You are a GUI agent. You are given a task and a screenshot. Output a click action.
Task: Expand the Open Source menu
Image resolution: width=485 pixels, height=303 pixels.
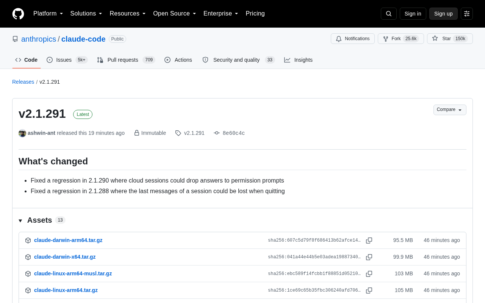175,14
